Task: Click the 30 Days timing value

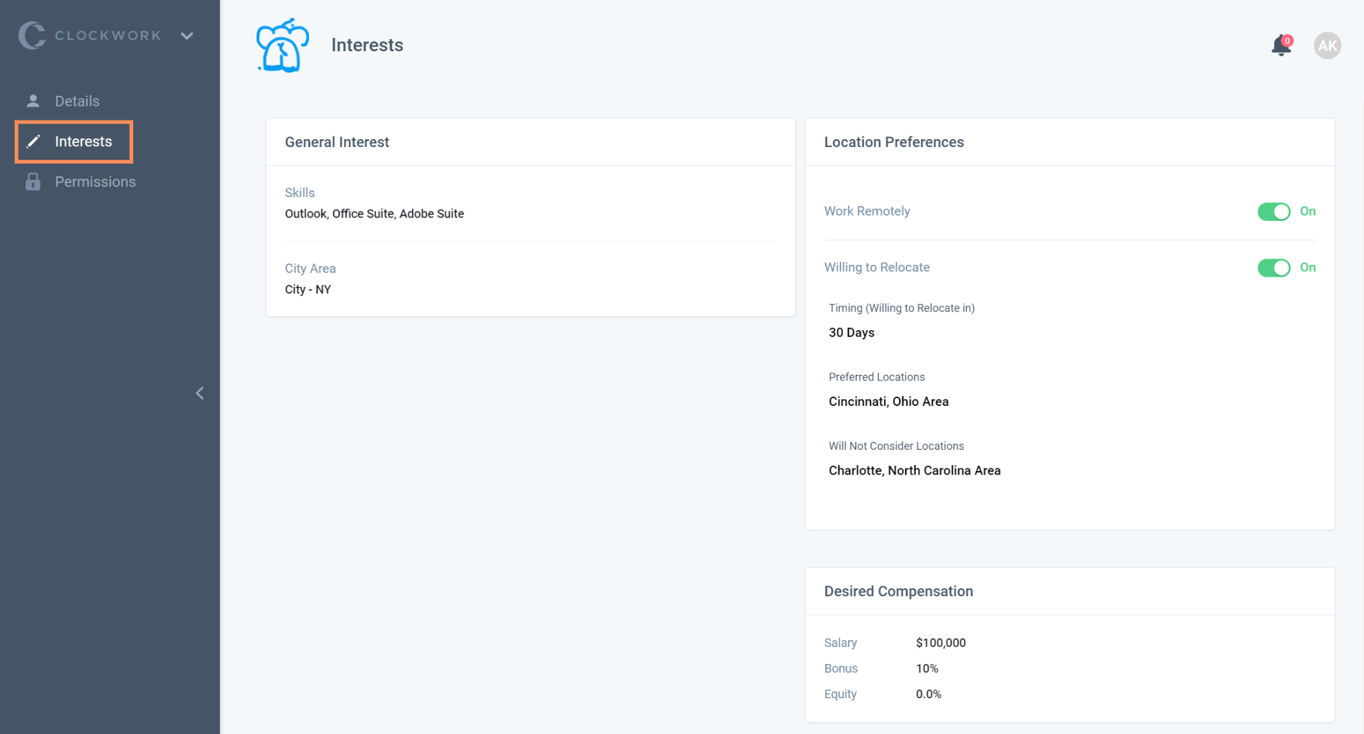Action: (x=851, y=333)
